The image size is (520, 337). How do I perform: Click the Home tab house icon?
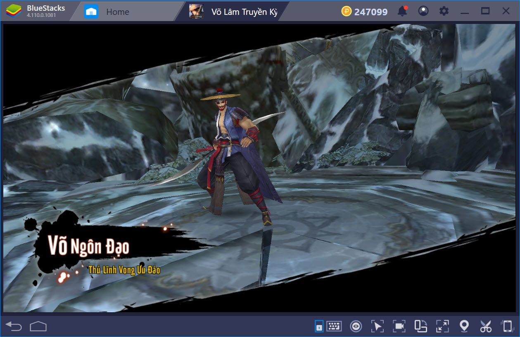(91, 12)
